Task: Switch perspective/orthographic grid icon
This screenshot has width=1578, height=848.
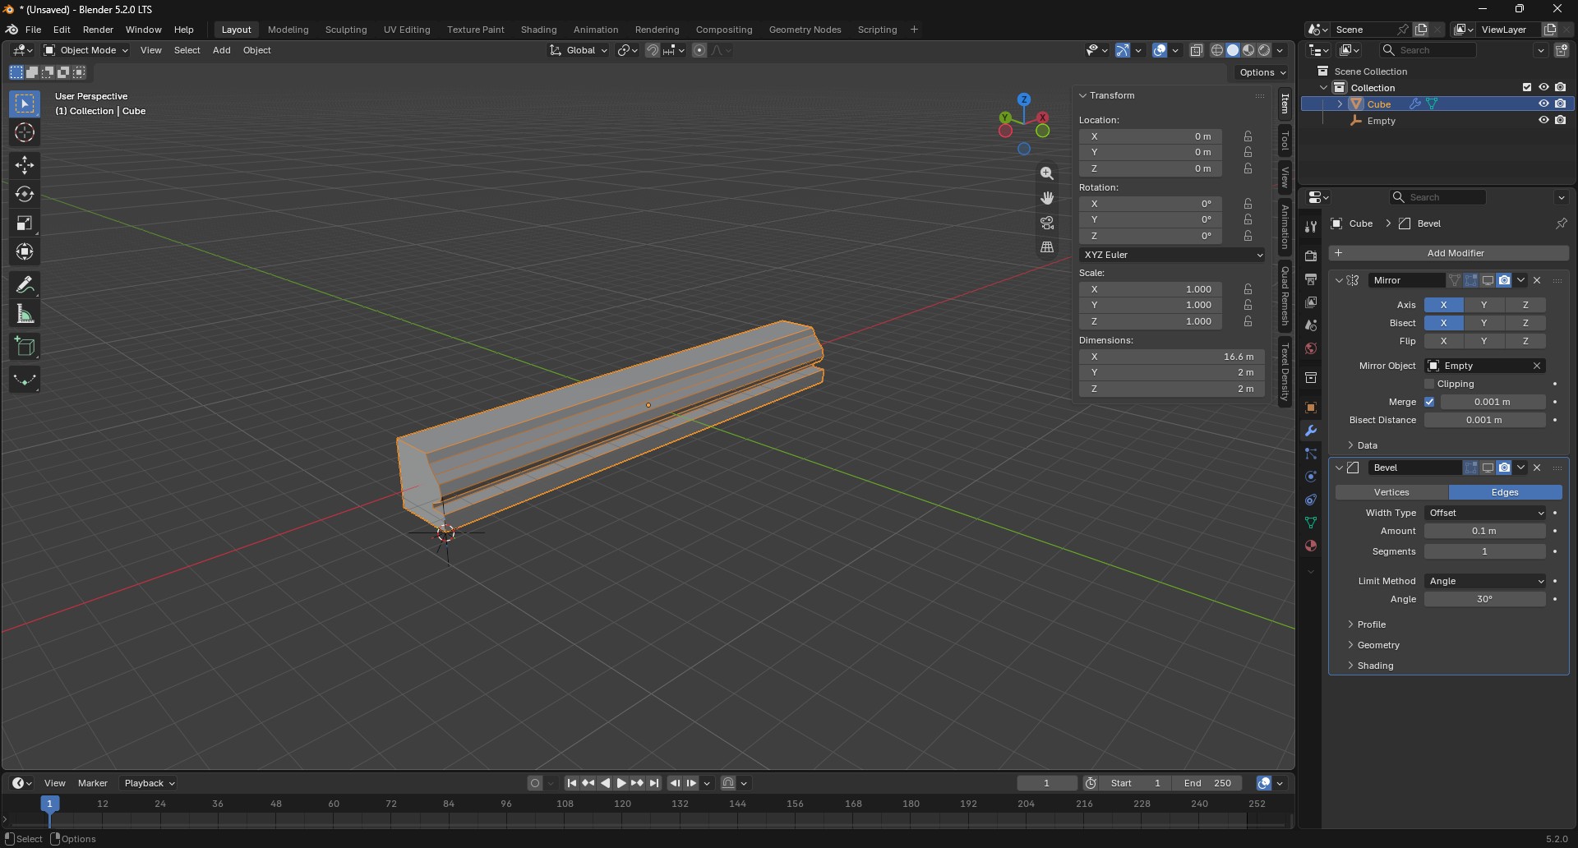Action: (x=1047, y=247)
